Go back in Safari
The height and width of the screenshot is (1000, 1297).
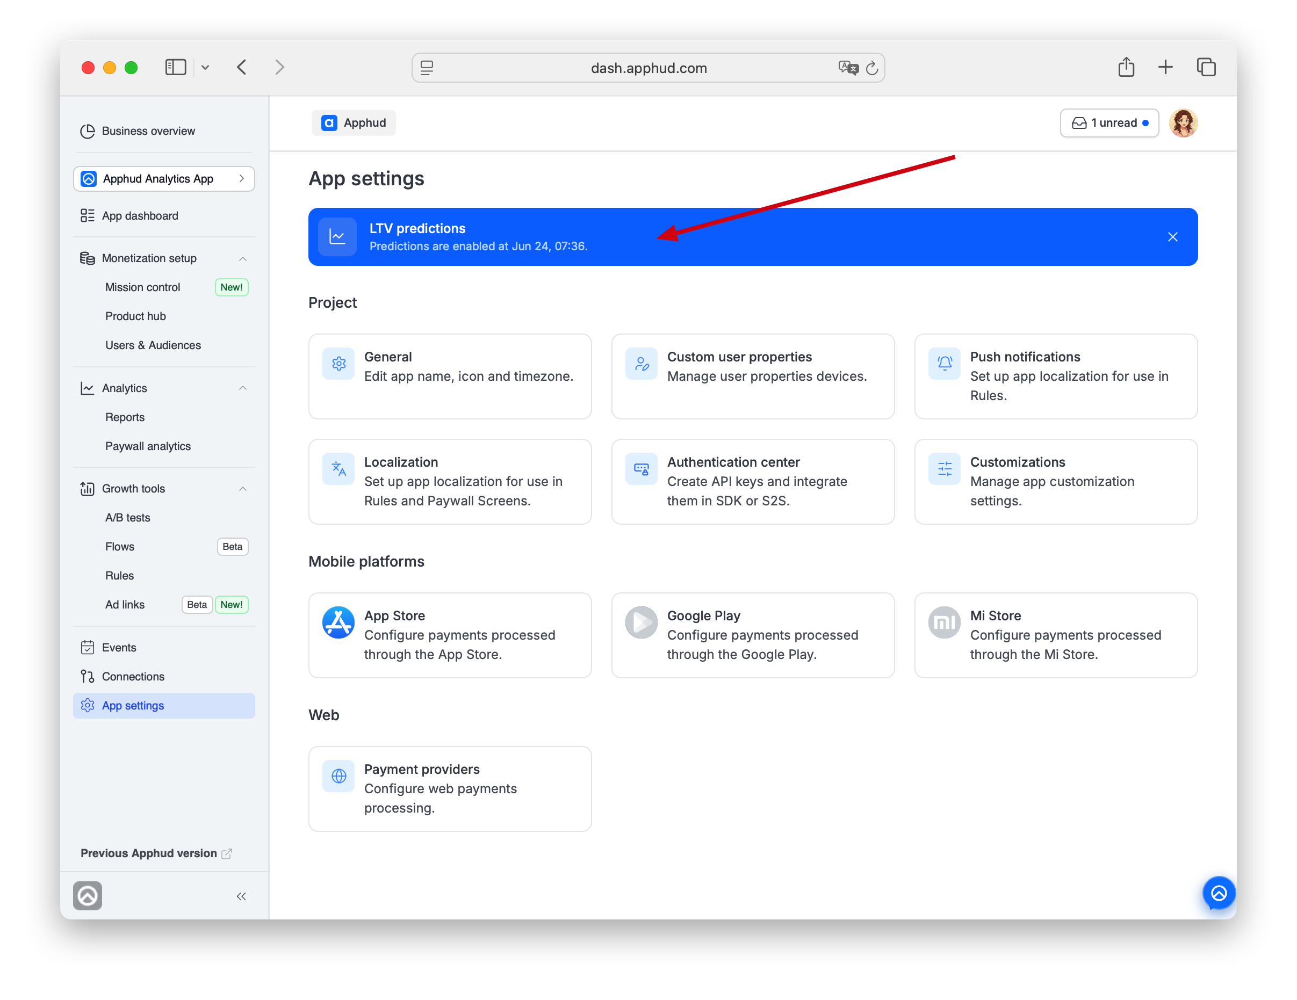[x=242, y=67]
